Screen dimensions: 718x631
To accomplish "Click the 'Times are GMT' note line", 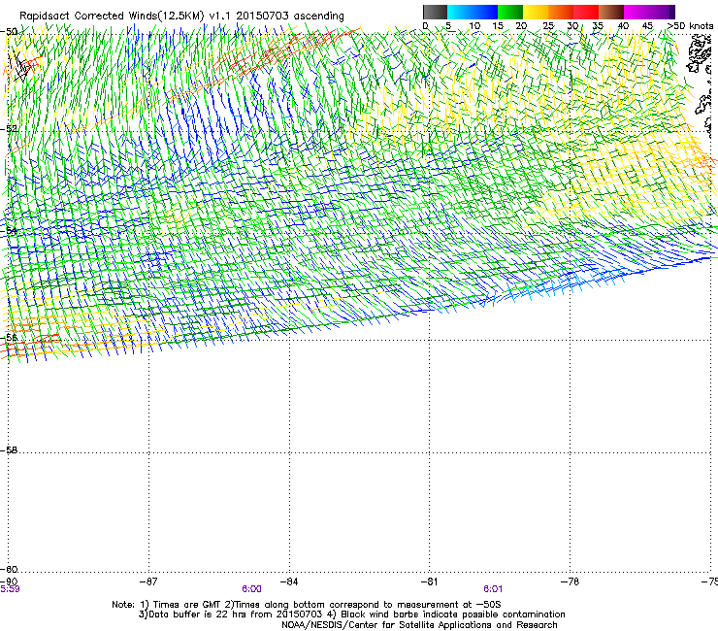I will point(307,605).
